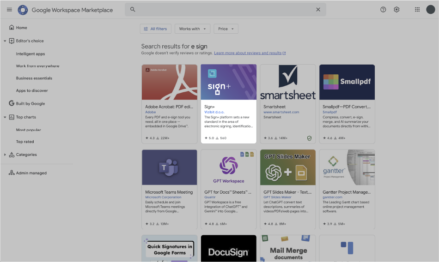Open the Sign+ app banner image
Viewport: 439px width, 262px height.
click(x=228, y=82)
